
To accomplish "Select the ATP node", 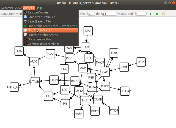I will tap(141, 62).
